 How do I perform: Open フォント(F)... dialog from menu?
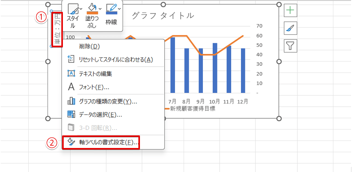pos(94,87)
